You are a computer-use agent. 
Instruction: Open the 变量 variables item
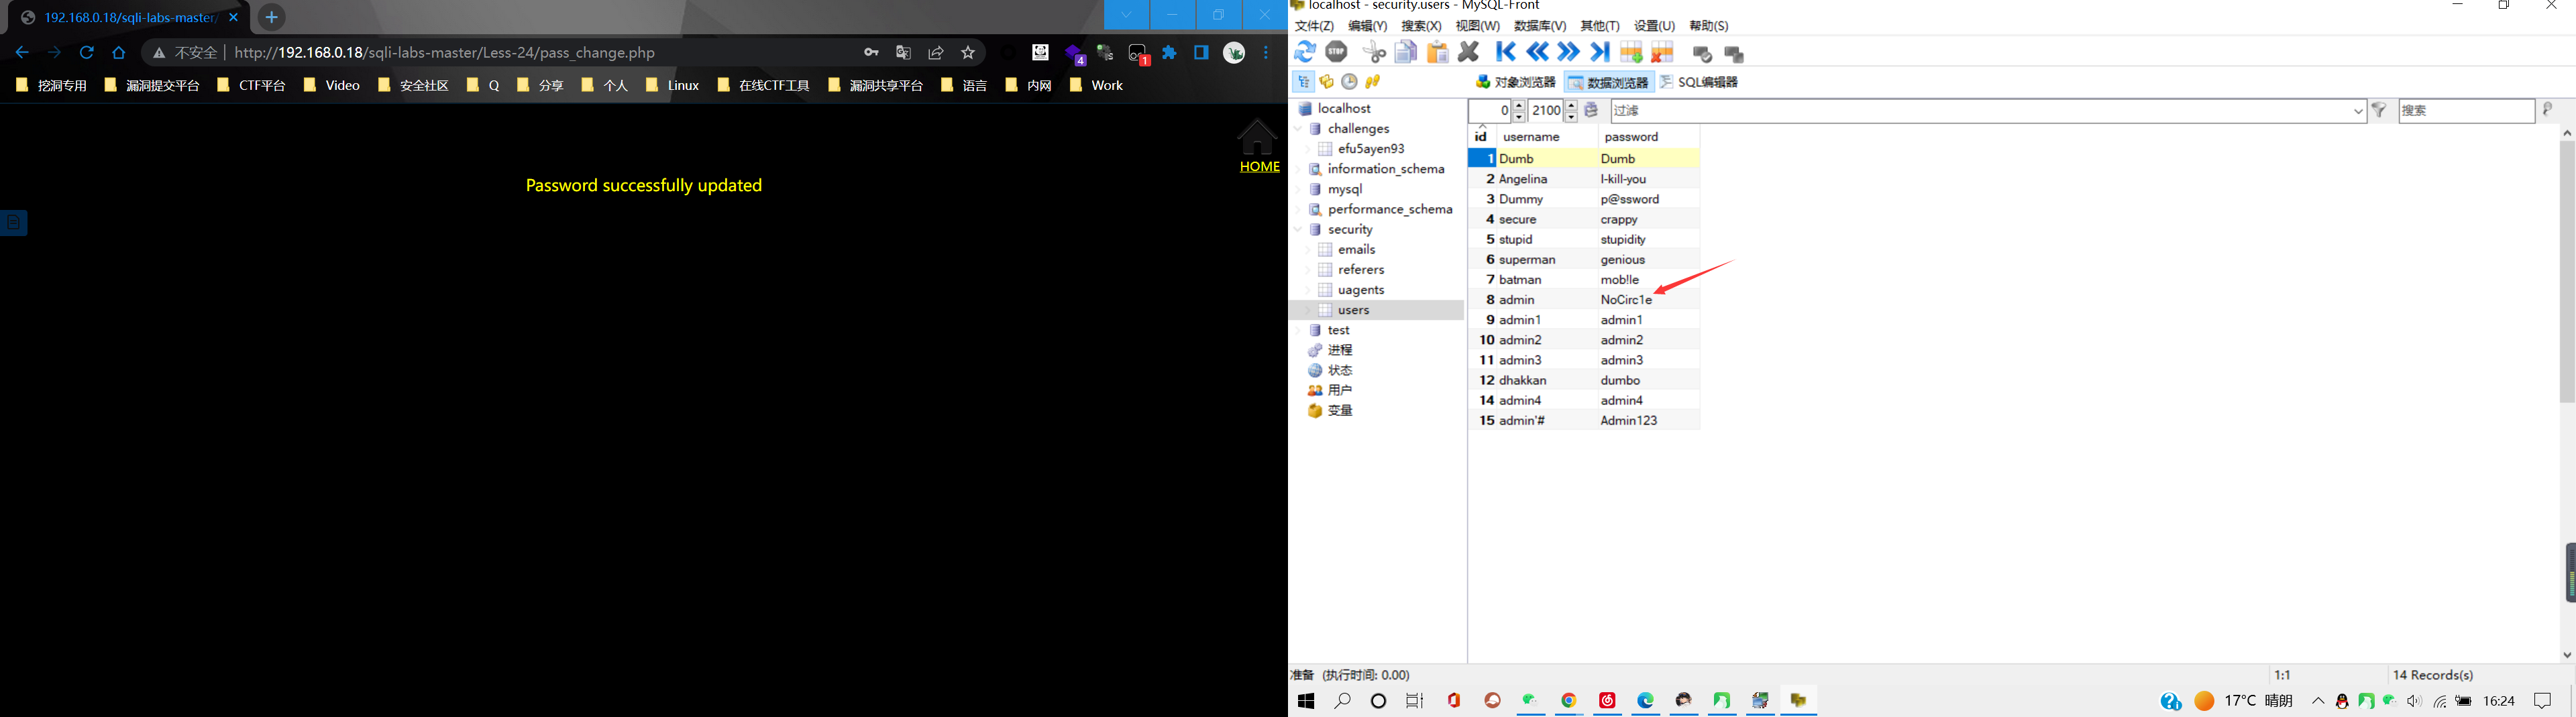tap(1339, 411)
